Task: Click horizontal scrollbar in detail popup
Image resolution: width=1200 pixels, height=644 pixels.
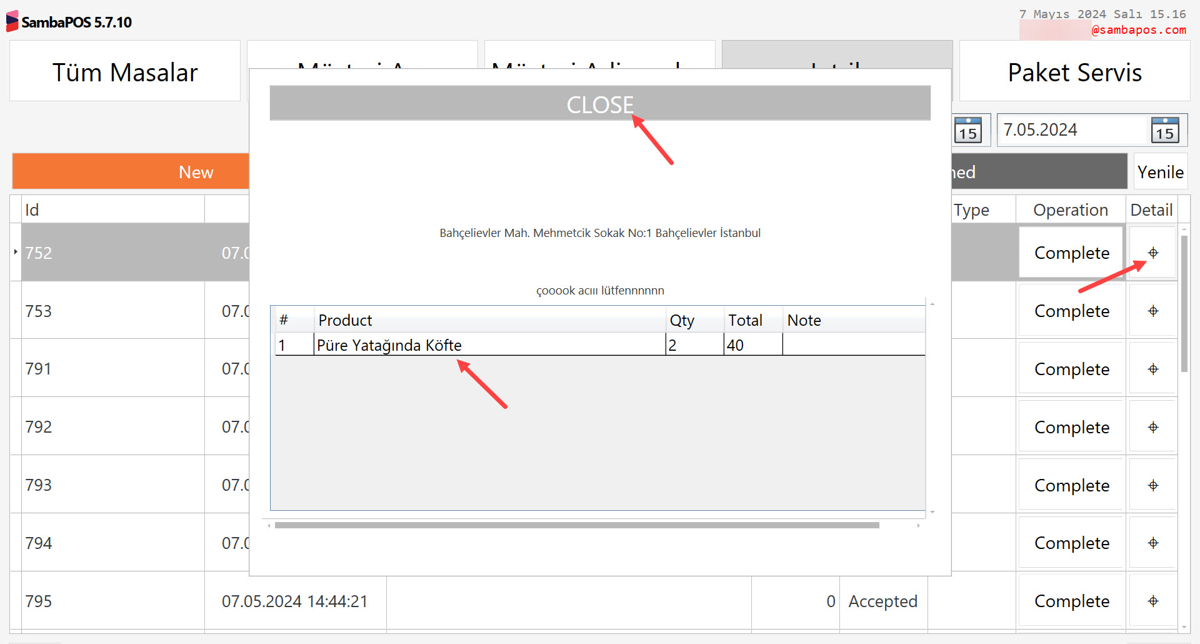Action: 576,525
